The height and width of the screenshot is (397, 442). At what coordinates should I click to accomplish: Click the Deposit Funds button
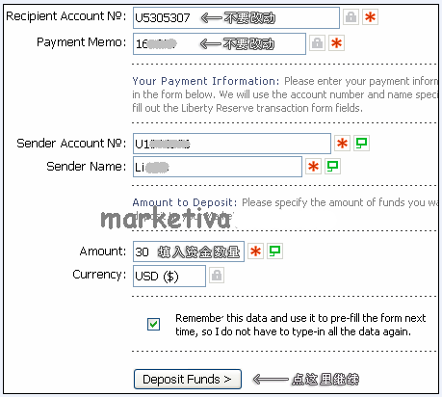tap(188, 379)
